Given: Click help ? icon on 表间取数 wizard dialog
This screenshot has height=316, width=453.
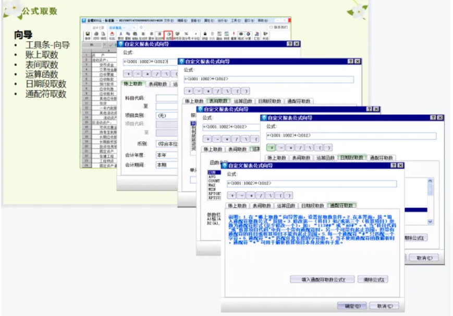Looking at the screenshot, I should (x=350, y=61).
